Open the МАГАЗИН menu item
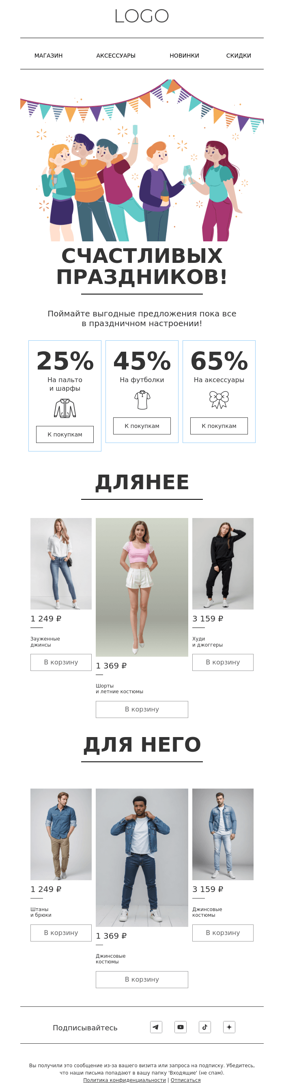This screenshot has height=1092, width=284. click(x=48, y=56)
